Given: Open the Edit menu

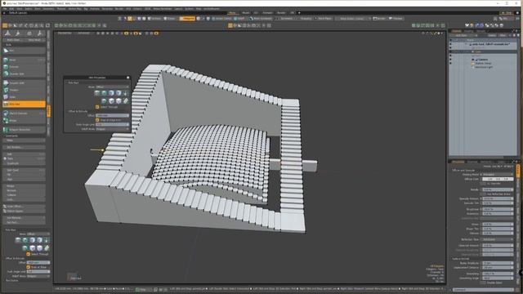Looking at the screenshot, I should (x=11, y=9).
